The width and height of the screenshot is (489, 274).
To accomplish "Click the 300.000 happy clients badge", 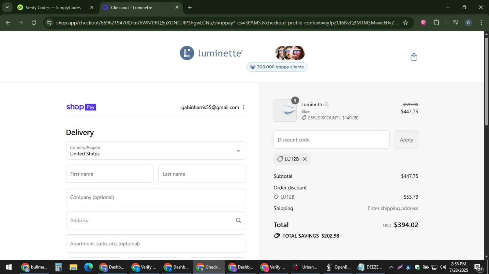I will click(277, 67).
